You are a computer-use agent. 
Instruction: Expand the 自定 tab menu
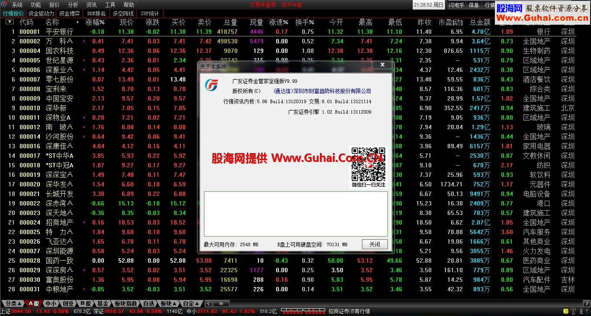coord(191,303)
